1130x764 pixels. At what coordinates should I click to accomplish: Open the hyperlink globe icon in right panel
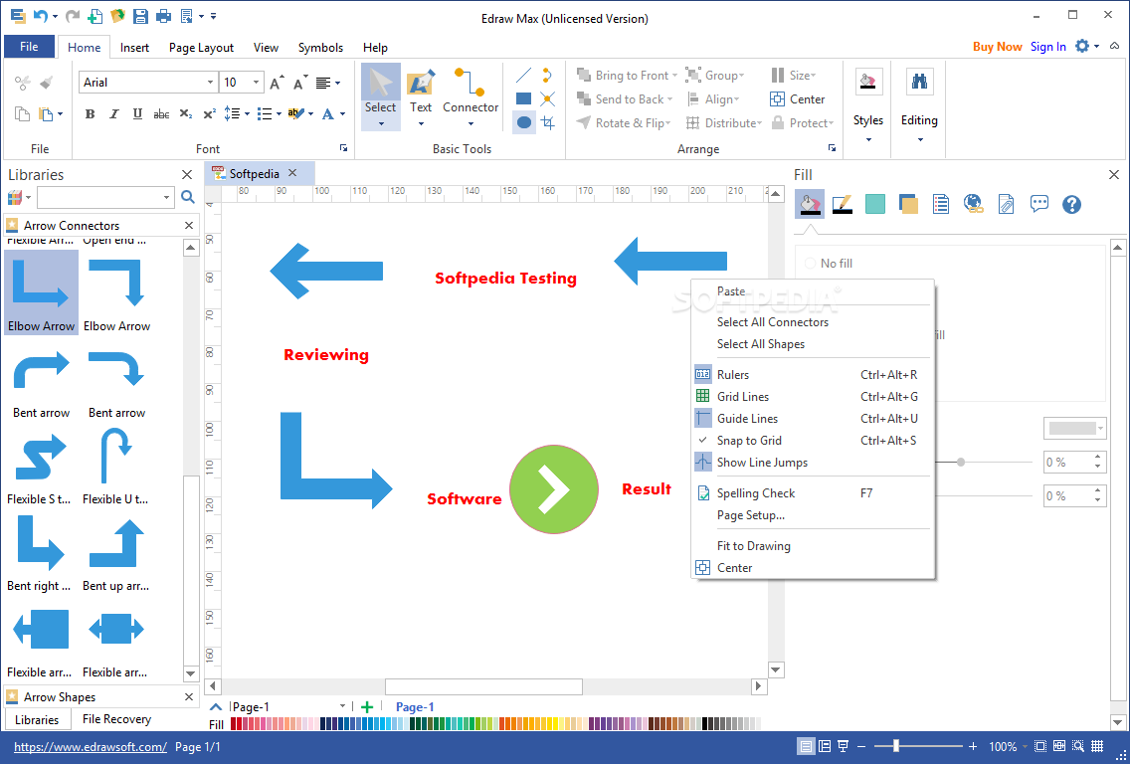[x=974, y=205]
